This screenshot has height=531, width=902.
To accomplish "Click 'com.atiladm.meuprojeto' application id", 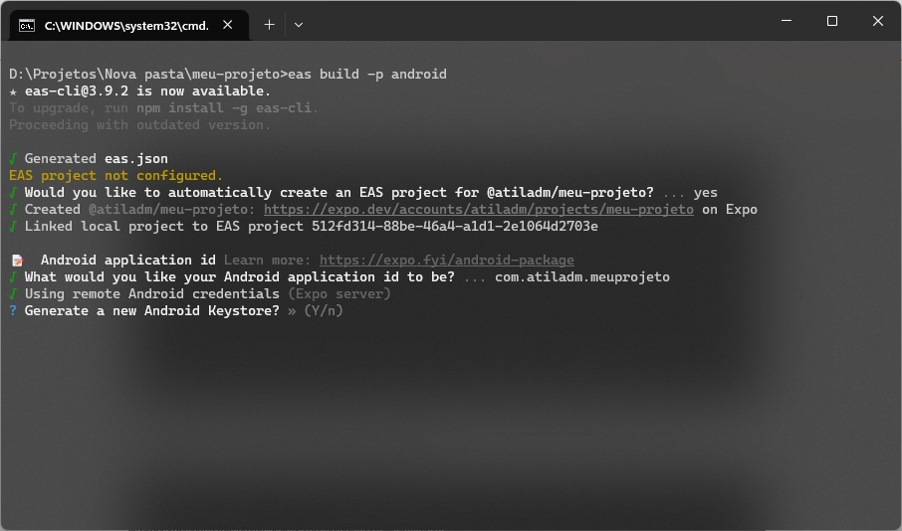I will coord(582,277).
